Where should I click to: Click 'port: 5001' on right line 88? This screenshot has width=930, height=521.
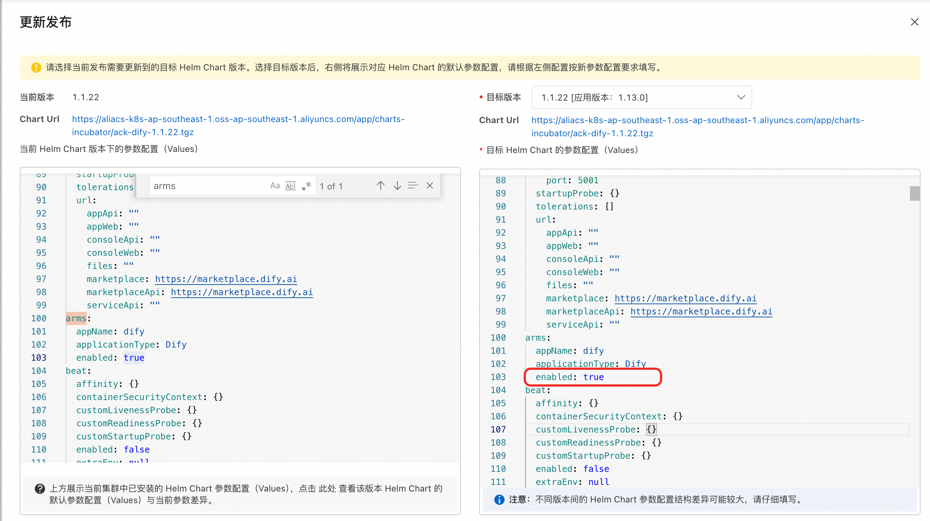click(x=572, y=180)
